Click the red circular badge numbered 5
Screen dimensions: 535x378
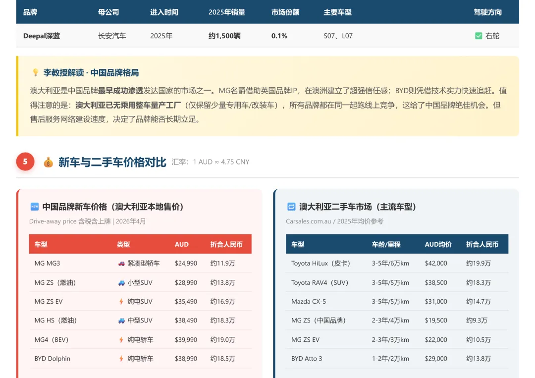[25, 161]
